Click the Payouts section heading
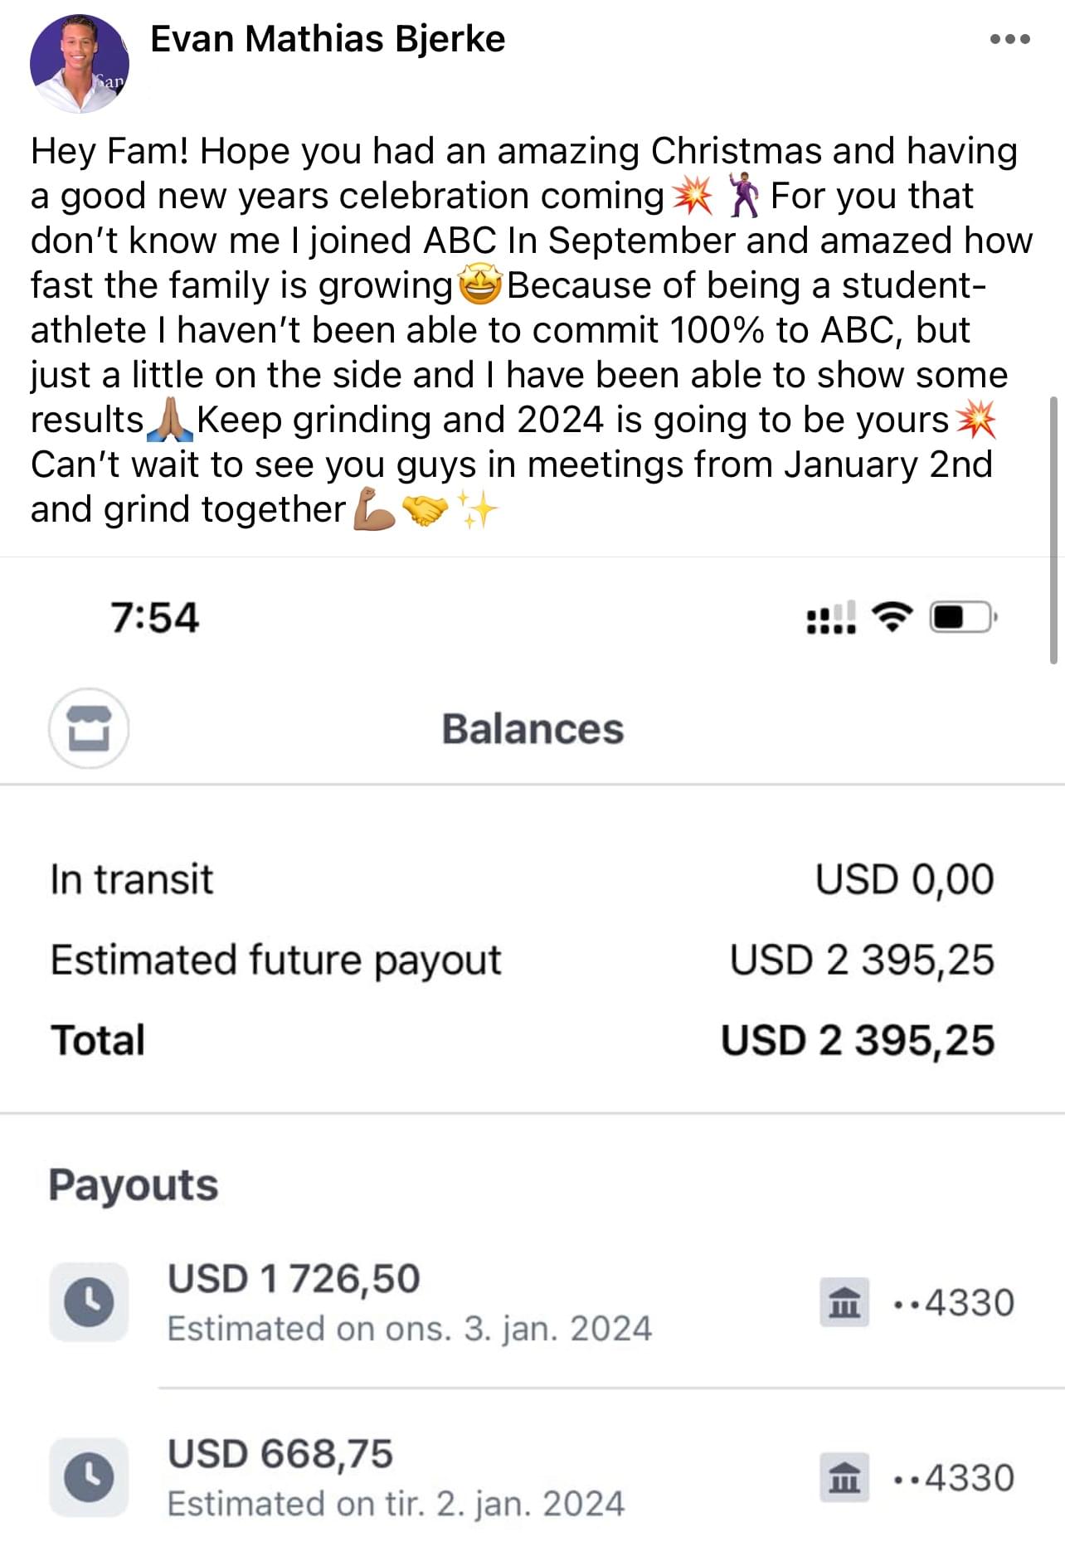Screen dimensions: 1065x1556 tap(134, 1184)
